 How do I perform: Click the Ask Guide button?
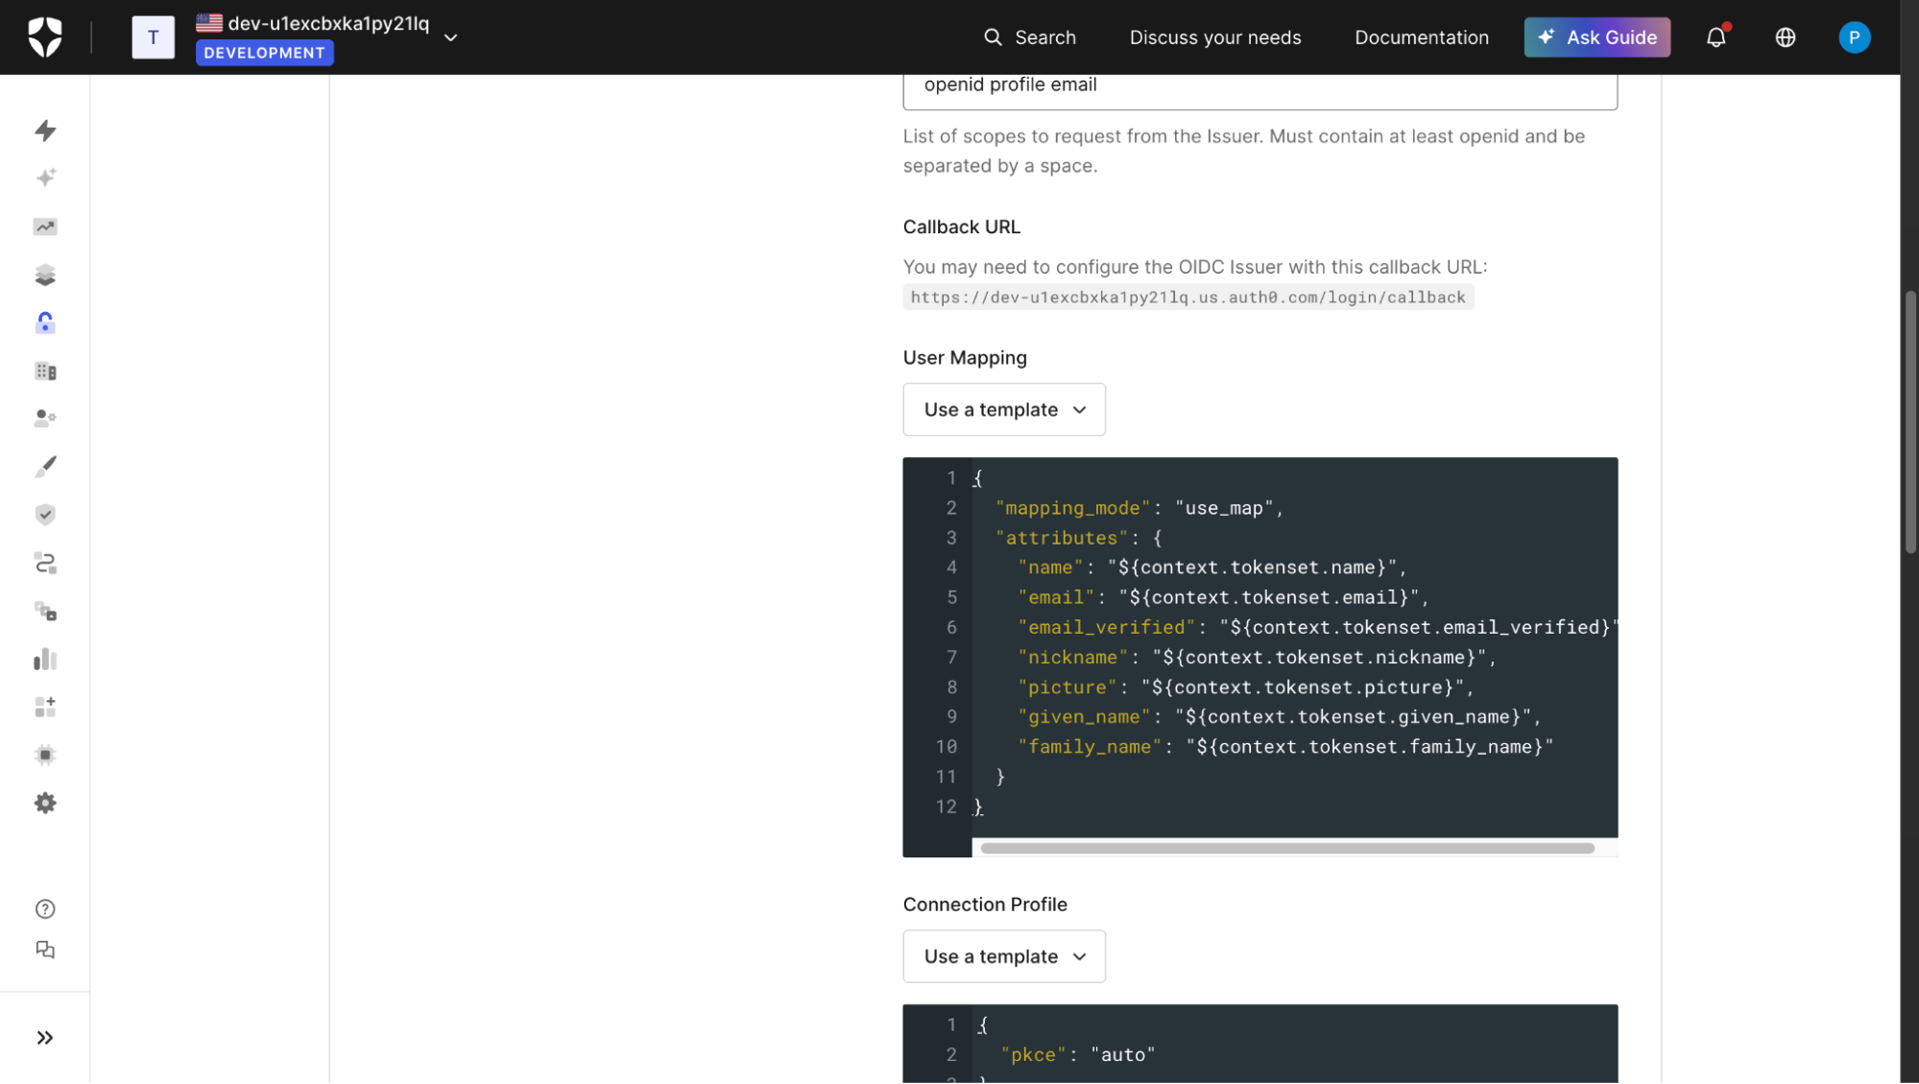point(1596,37)
